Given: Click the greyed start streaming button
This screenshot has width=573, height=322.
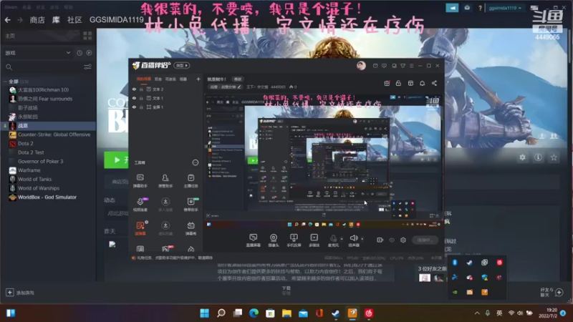Looking at the screenshot, I should coord(425,240).
